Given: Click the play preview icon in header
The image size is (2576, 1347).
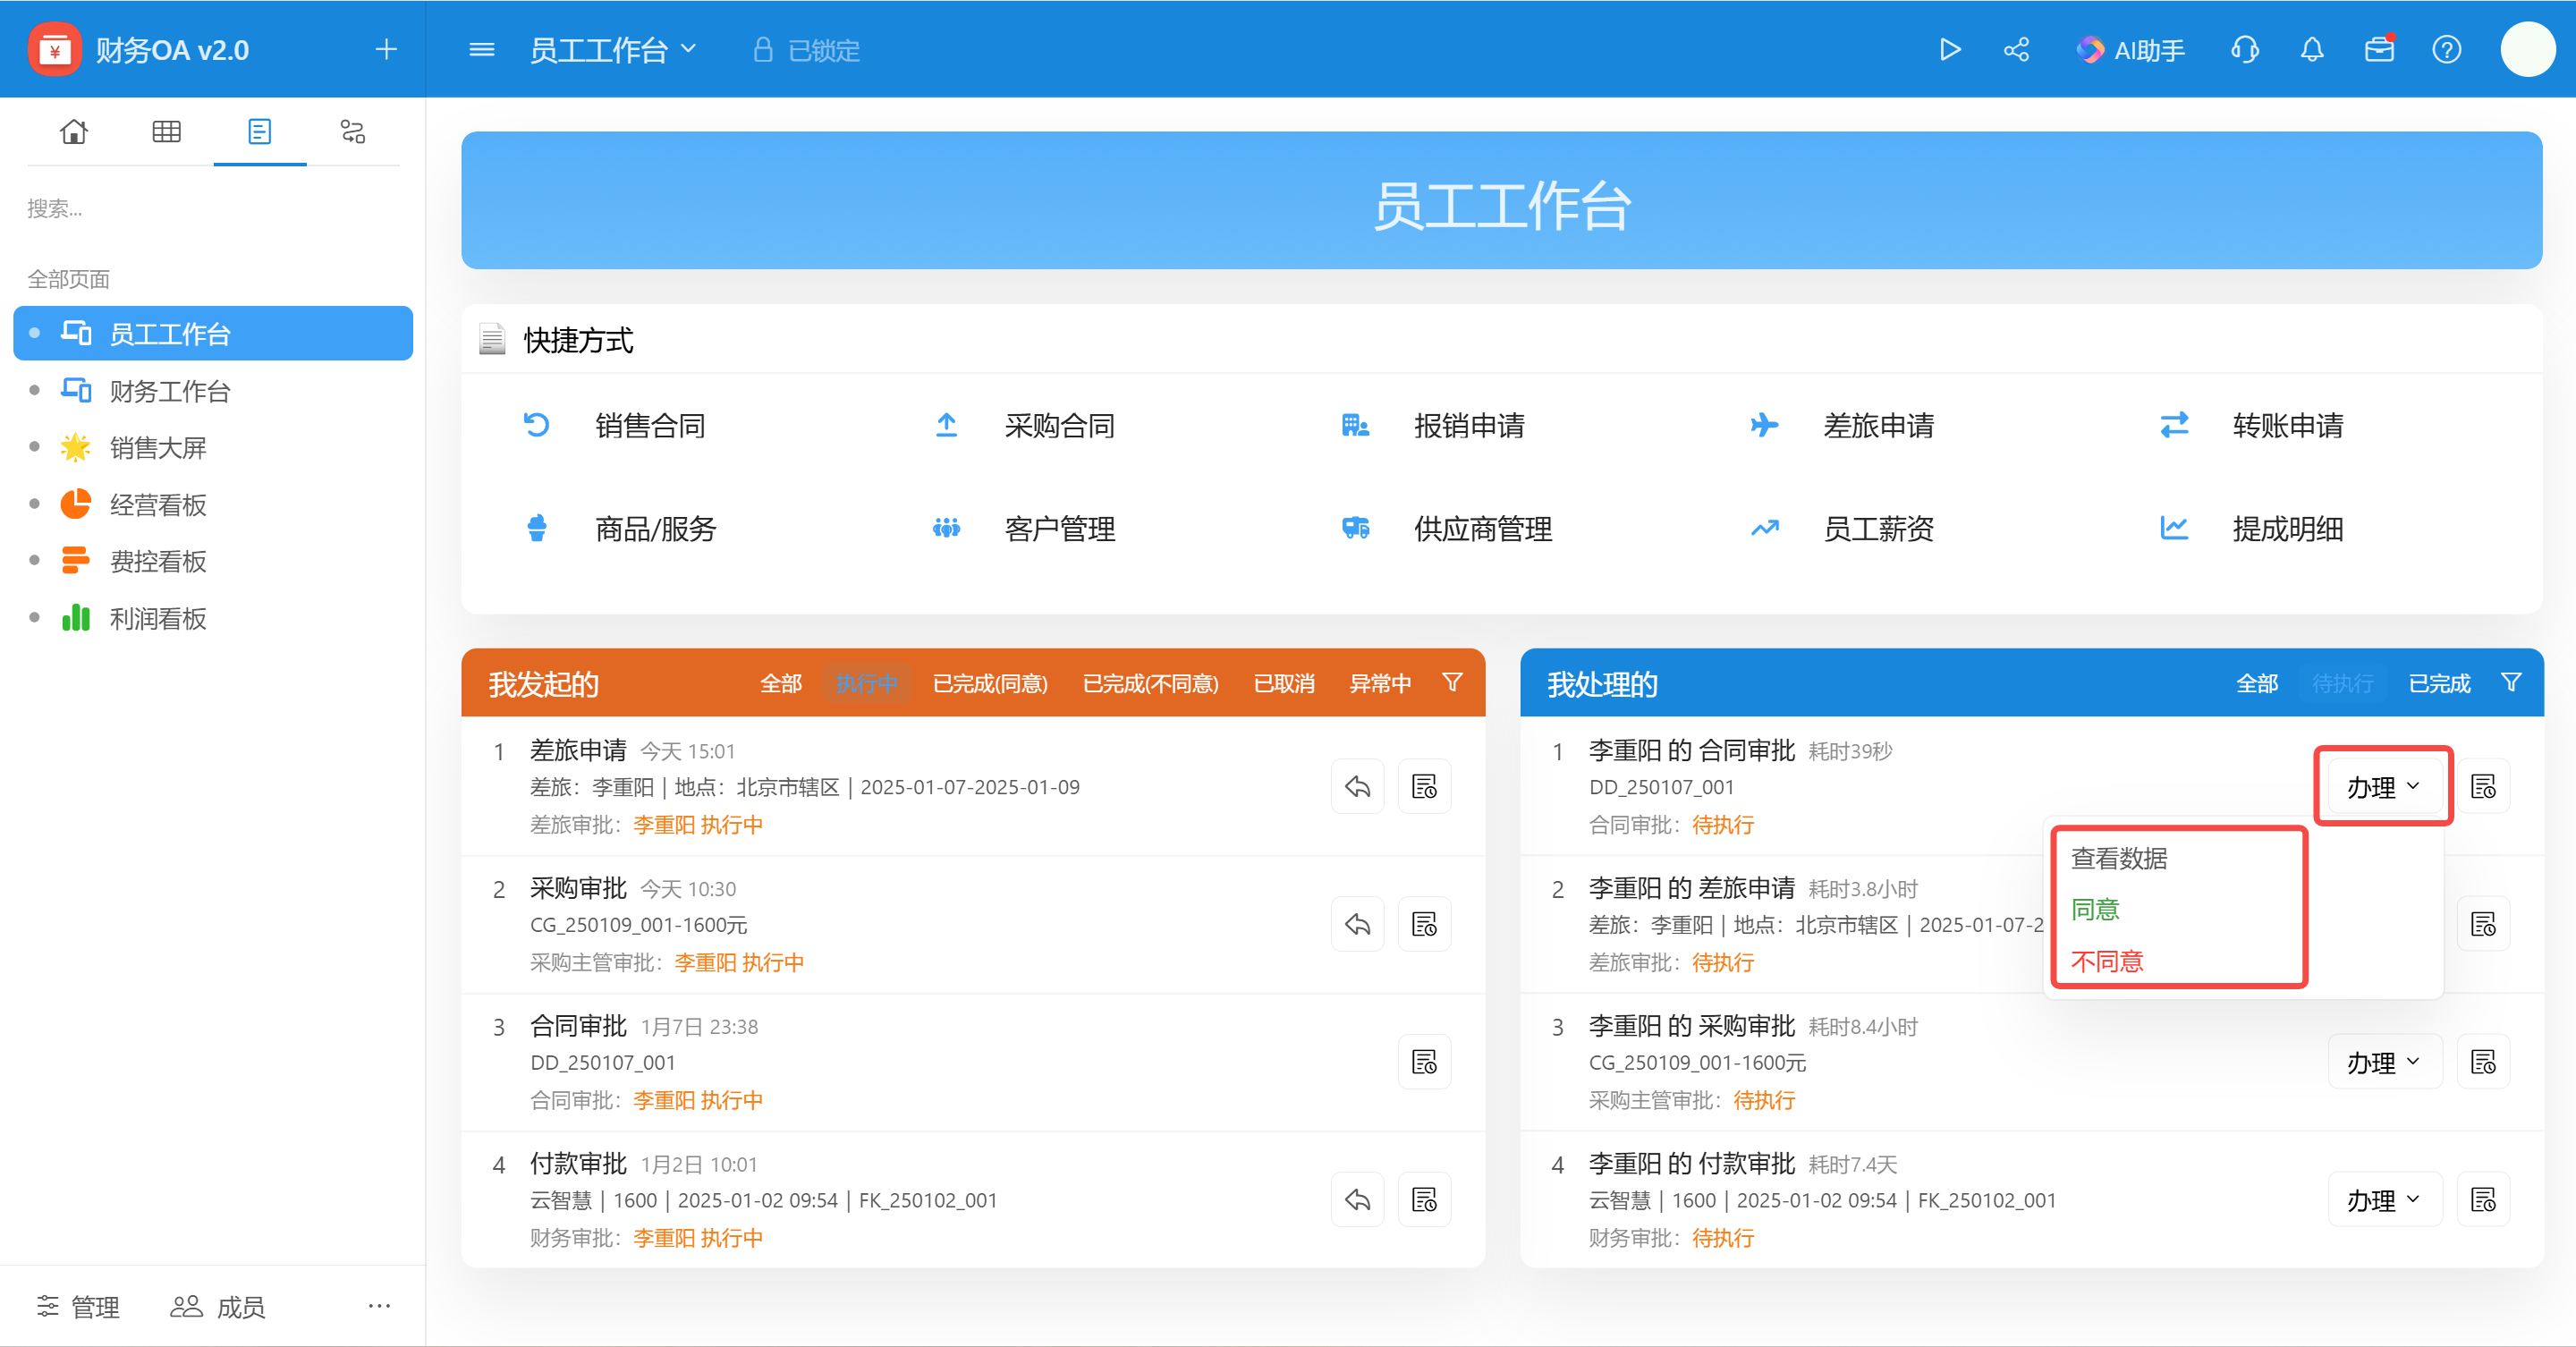Looking at the screenshot, I should [1949, 49].
